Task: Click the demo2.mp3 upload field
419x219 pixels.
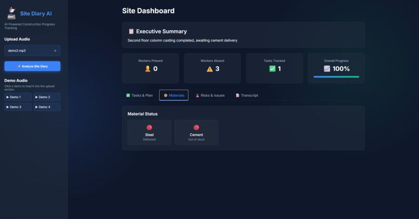Action: tap(32, 50)
